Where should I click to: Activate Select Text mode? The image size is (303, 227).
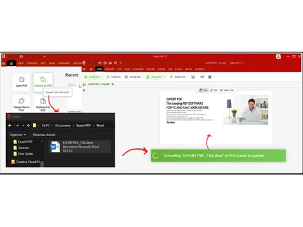tap(227, 90)
